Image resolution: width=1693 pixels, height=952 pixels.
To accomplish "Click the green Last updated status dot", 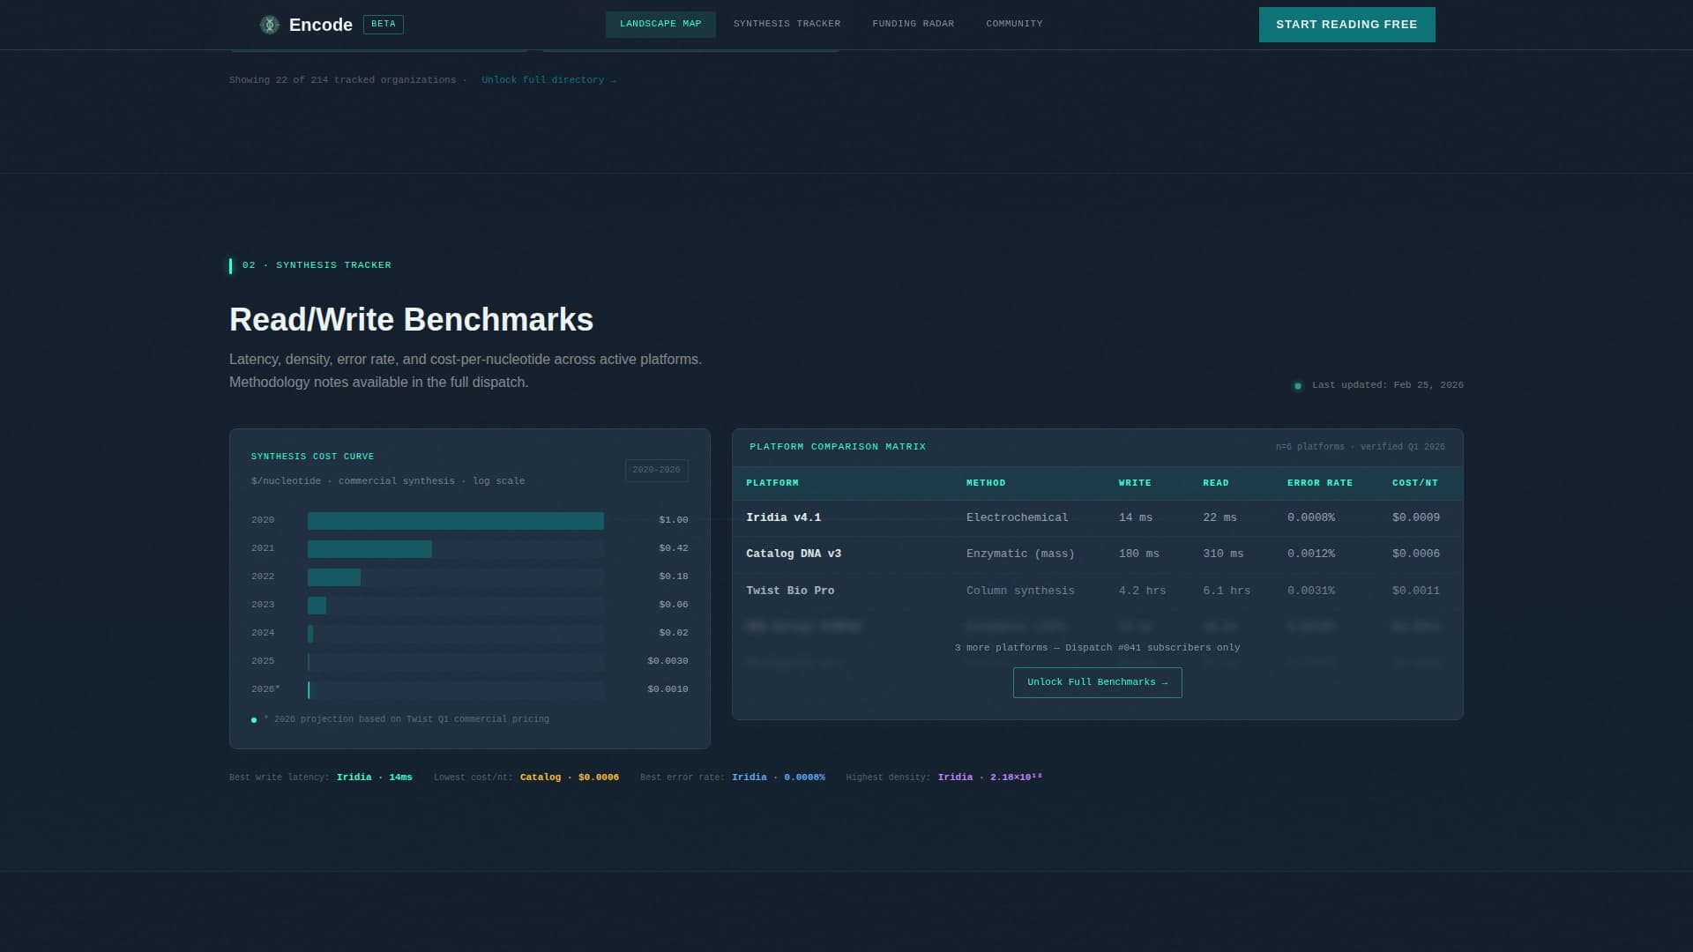I will pos(1298,386).
